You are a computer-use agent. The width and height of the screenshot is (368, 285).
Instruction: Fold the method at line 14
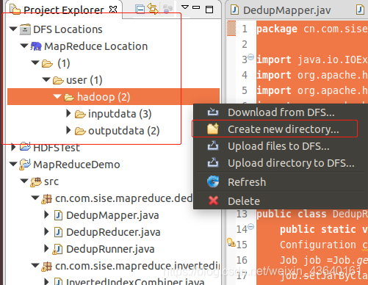[x=251, y=226]
